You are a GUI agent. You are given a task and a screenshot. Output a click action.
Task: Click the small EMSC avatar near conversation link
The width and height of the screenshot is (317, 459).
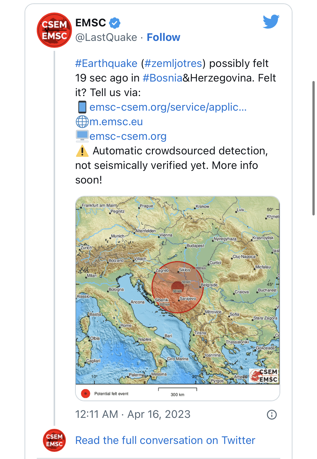point(54,440)
